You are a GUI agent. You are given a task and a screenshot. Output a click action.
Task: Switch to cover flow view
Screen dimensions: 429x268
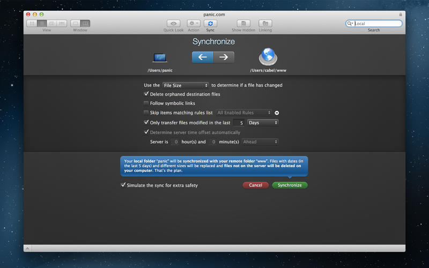tap(62, 24)
